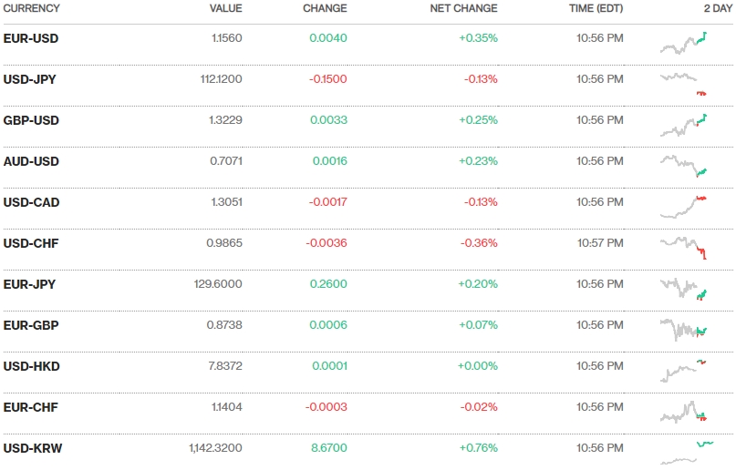Open the USD-JPY currency pair link
This screenshot has width=736, height=470.
point(30,79)
